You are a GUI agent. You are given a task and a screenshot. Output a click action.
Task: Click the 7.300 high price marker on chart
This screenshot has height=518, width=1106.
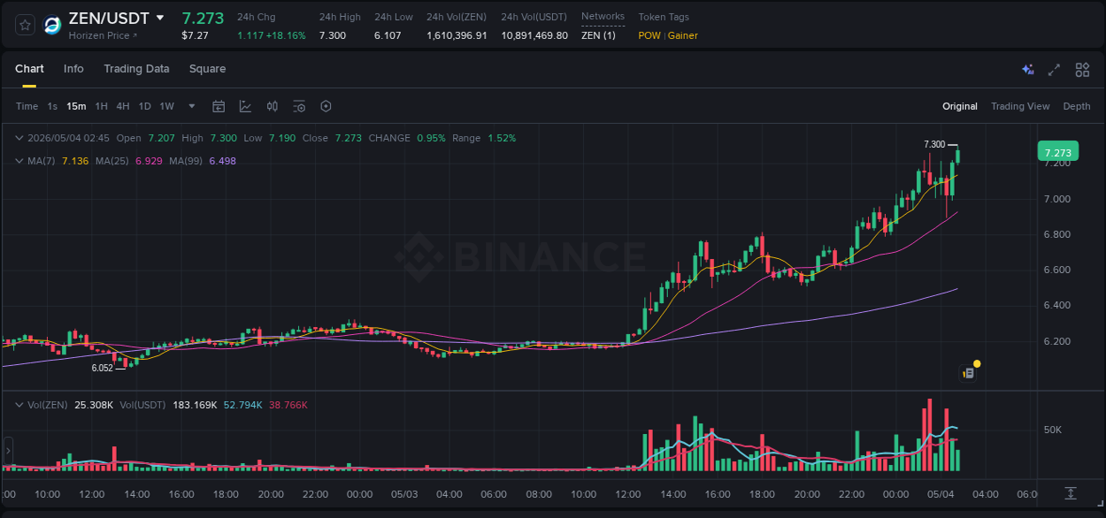point(934,144)
